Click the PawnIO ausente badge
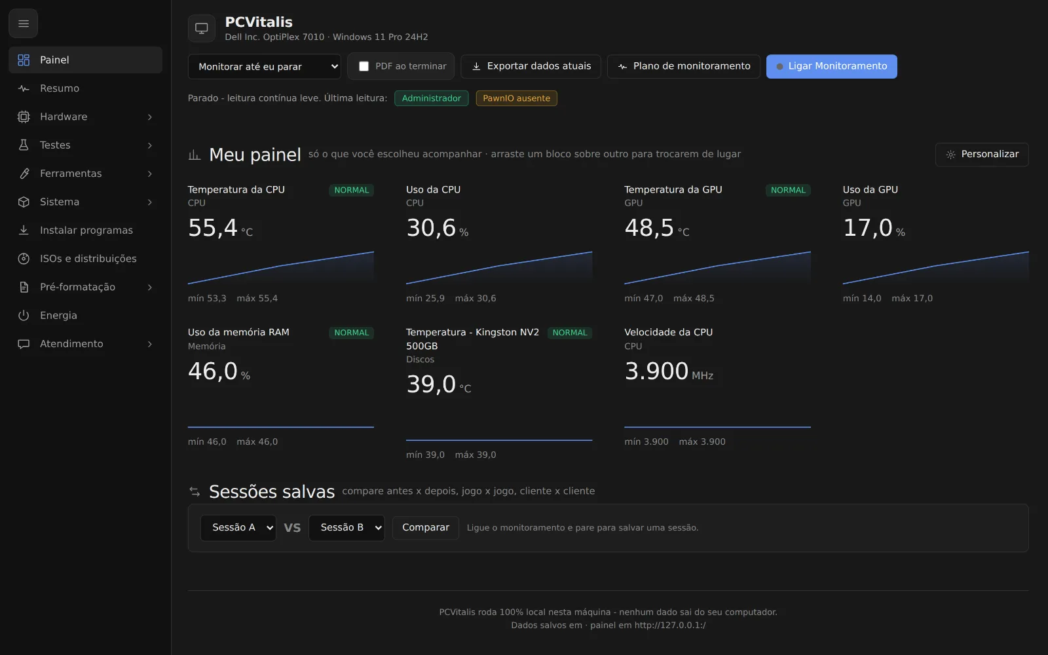1048x655 pixels. coord(517,98)
